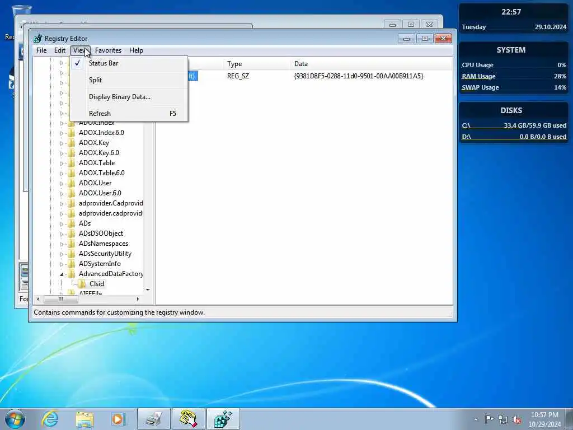Expand the ADSystemInfo key
The width and height of the screenshot is (573, 430).
coord(62,264)
